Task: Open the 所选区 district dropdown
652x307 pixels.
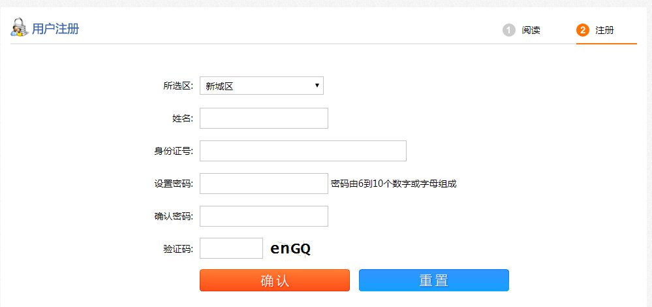Action: pyautogui.click(x=261, y=86)
